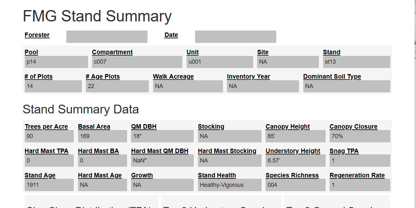The width and height of the screenshot is (416, 208).
Task: Click the Dominant Soil Type field
Action: point(347,86)
